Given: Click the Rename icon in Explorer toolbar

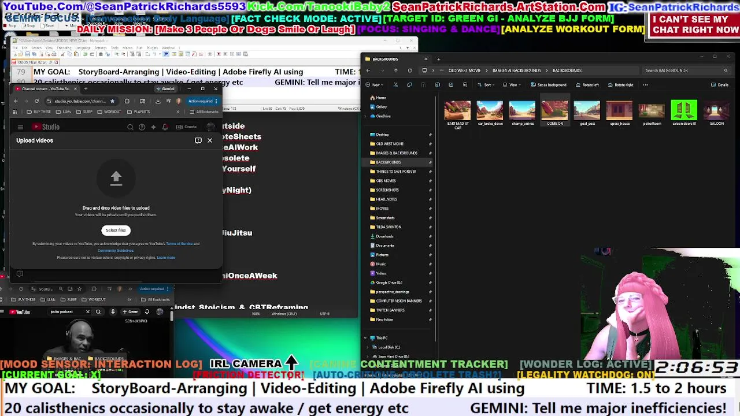Looking at the screenshot, I should 437,85.
